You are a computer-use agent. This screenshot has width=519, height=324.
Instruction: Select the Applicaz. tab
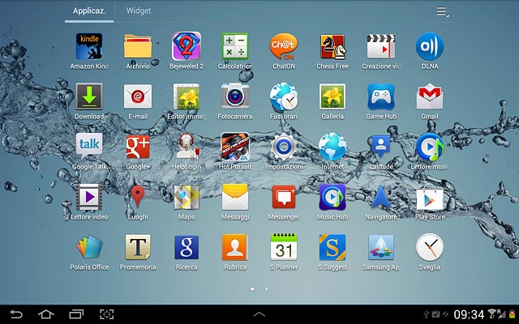tap(89, 11)
